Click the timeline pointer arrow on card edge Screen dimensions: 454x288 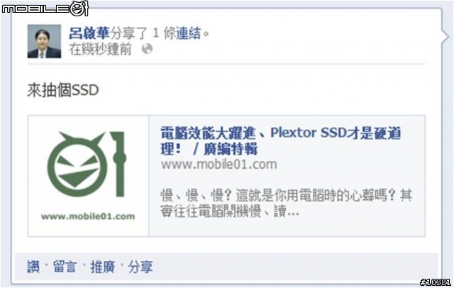pos(445,36)
